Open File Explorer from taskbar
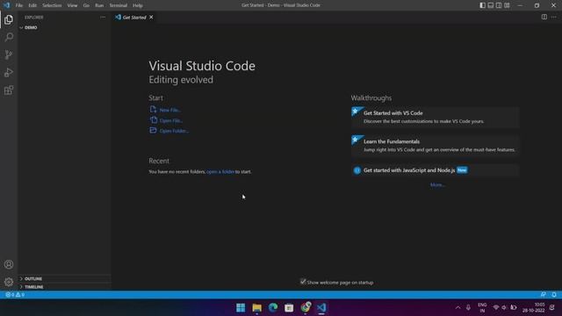This screenshot has height=316, width=562. coord(256,307)
